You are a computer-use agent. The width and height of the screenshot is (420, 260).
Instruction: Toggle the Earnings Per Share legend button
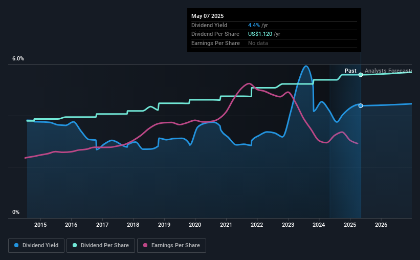[x=171, y=246]
